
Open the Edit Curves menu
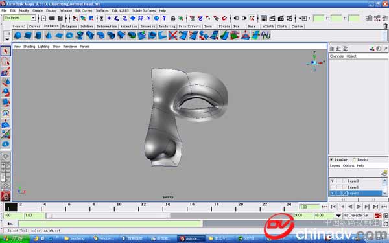click(84, 10)
